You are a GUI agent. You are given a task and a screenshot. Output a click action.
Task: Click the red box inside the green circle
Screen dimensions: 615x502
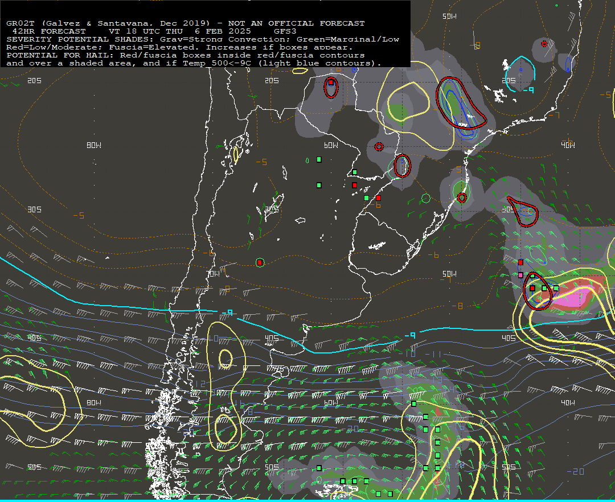tap(260, 262)
